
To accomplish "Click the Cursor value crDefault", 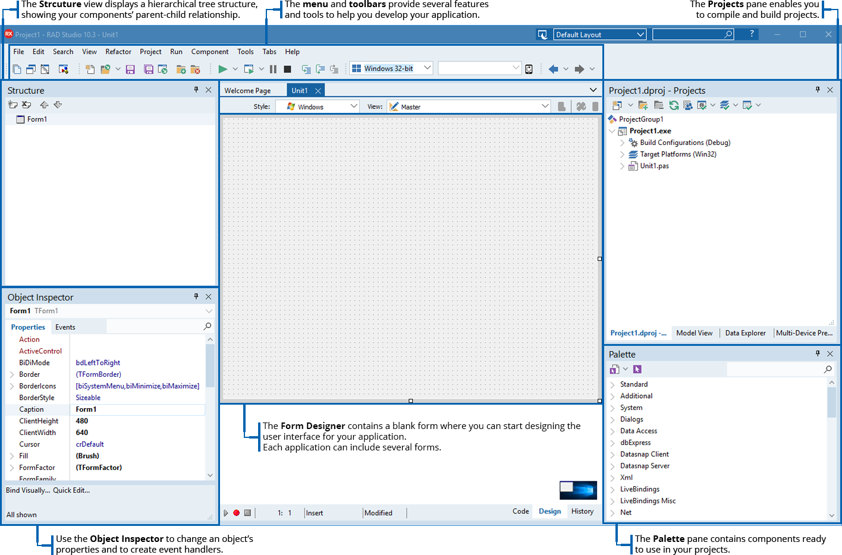I will pos(90,444).
